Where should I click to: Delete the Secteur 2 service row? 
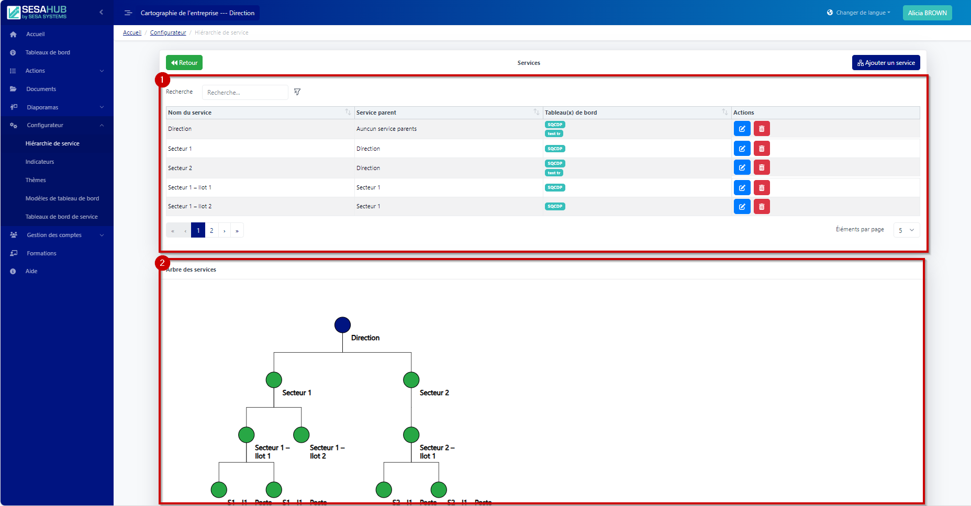pos(762,167)
